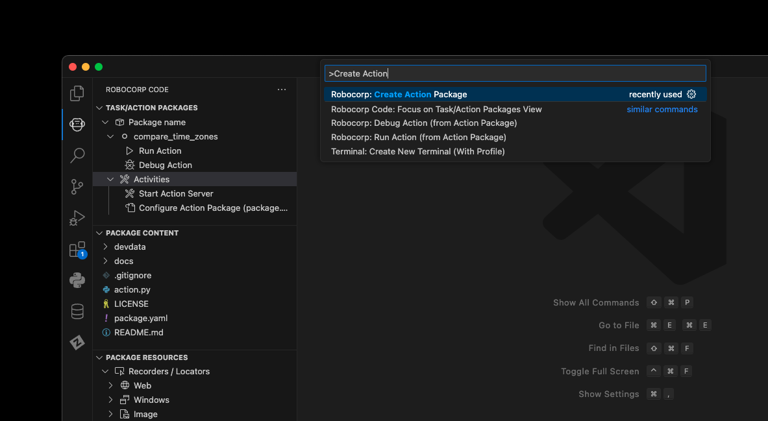Click the Configure Action Package file icon
768x421 pixels.
[x=130, y=208]
